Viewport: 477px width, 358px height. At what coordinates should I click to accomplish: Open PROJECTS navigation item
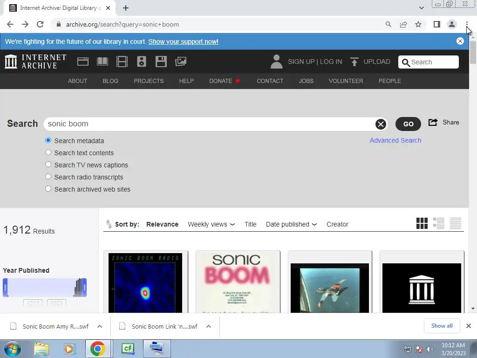point(149,81)
